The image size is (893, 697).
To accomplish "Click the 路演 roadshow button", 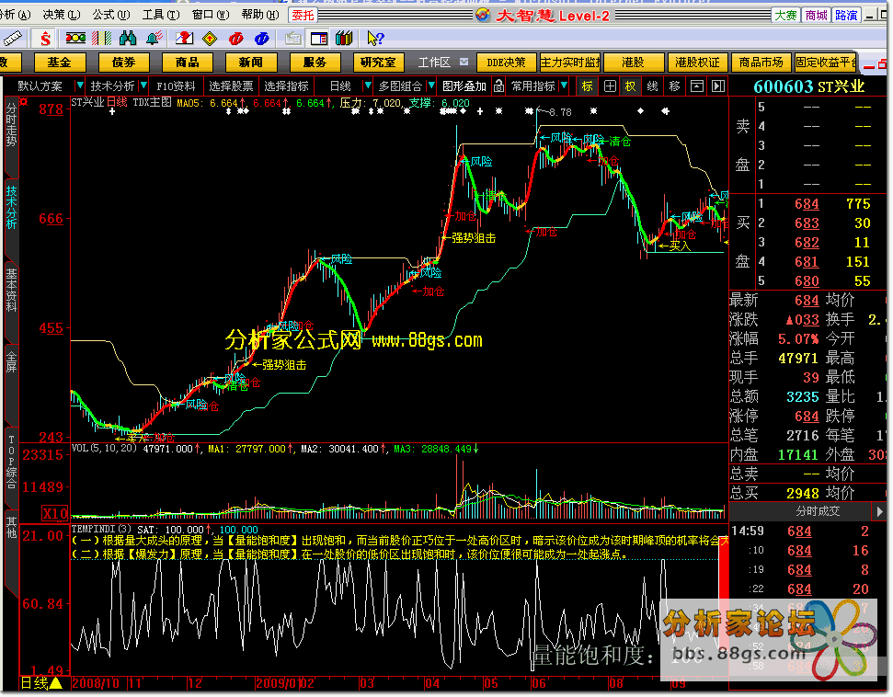I will click(x=846, y=16).
